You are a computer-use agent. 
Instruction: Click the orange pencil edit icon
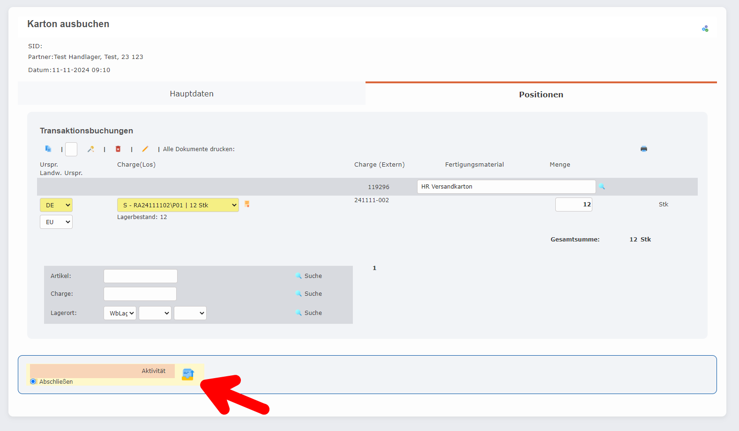pos(145,149)
